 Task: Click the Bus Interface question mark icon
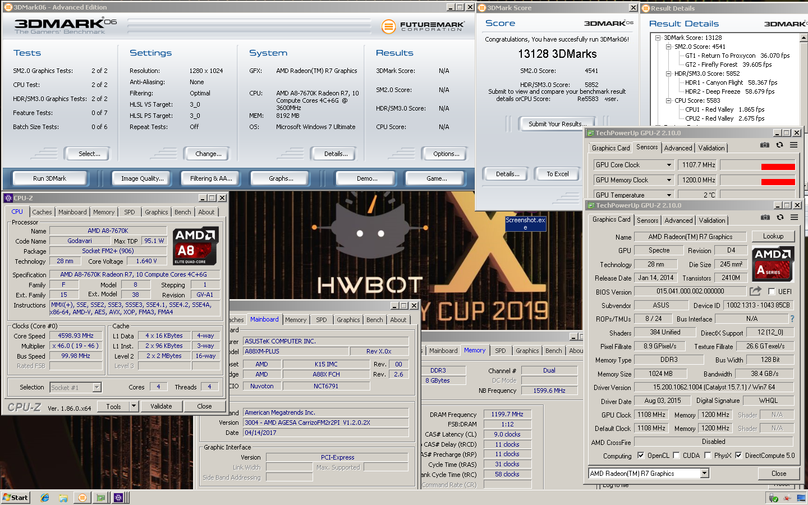point(792,319)
